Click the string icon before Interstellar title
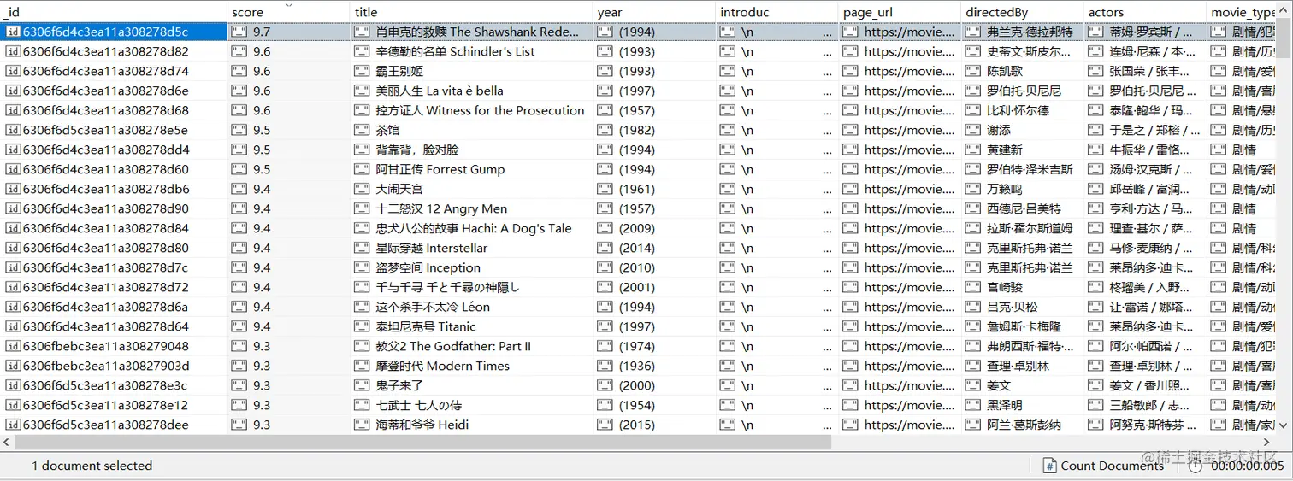1293x481 pixels. coord(362,248)
